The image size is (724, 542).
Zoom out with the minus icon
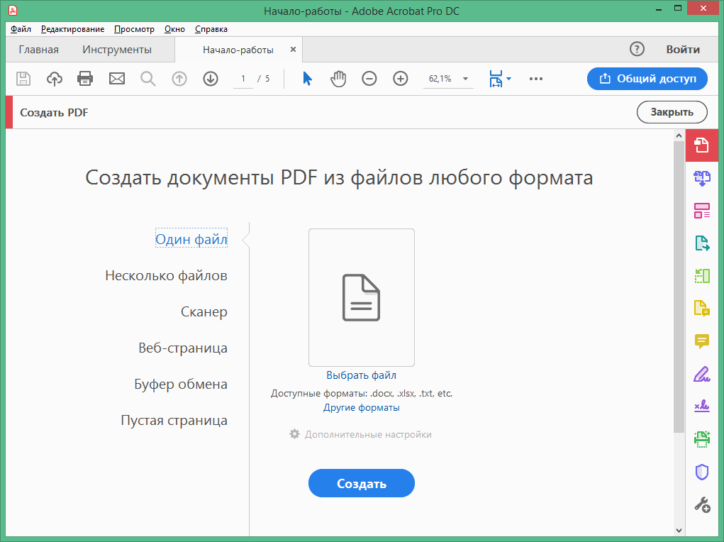pyautogui.click(x=369, y=79)
